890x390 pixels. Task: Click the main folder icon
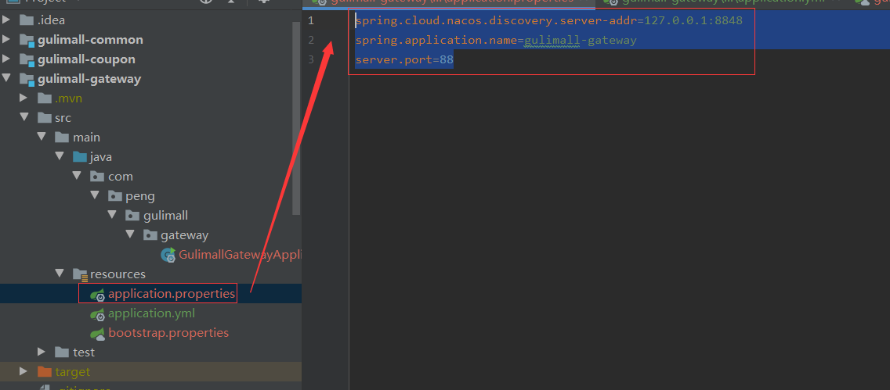pos(62,137)
